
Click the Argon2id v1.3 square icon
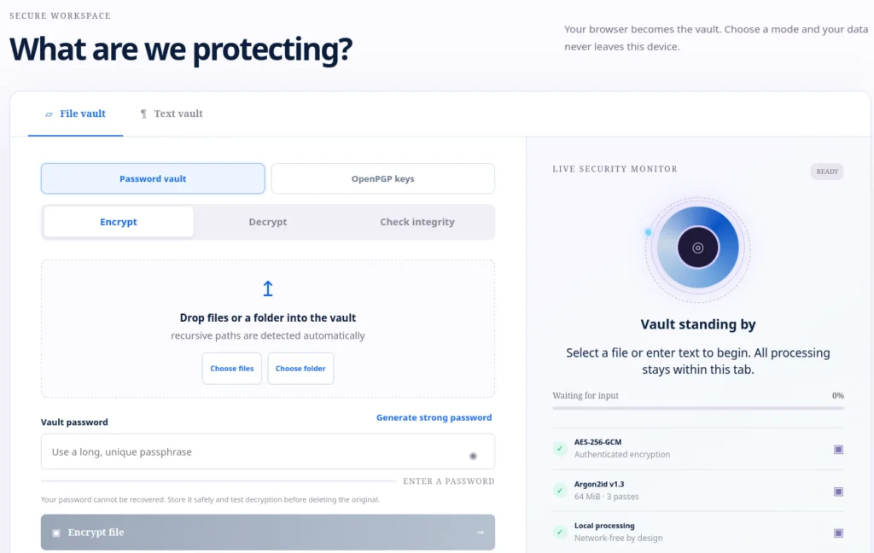pos(838,492)
